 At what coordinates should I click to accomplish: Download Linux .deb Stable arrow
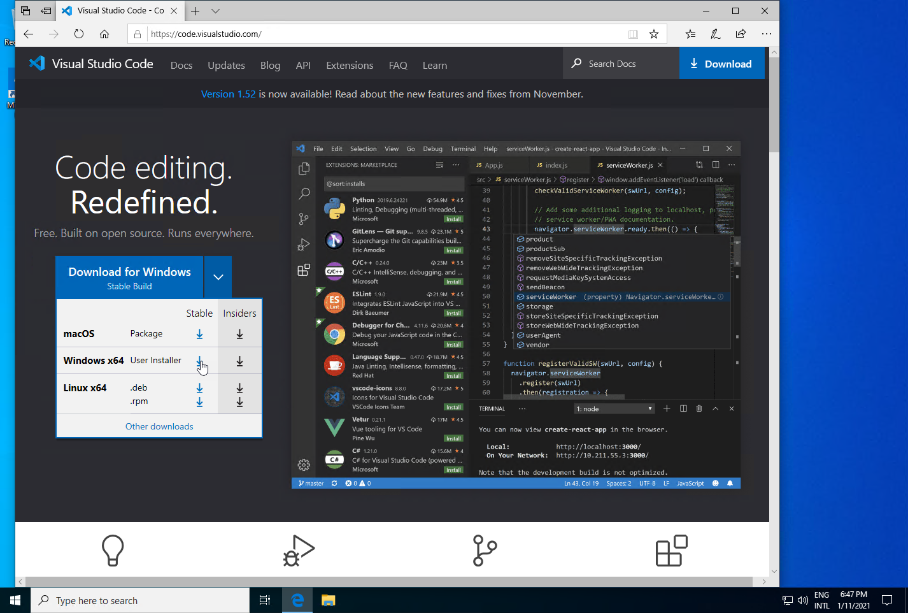click(199, 388)
